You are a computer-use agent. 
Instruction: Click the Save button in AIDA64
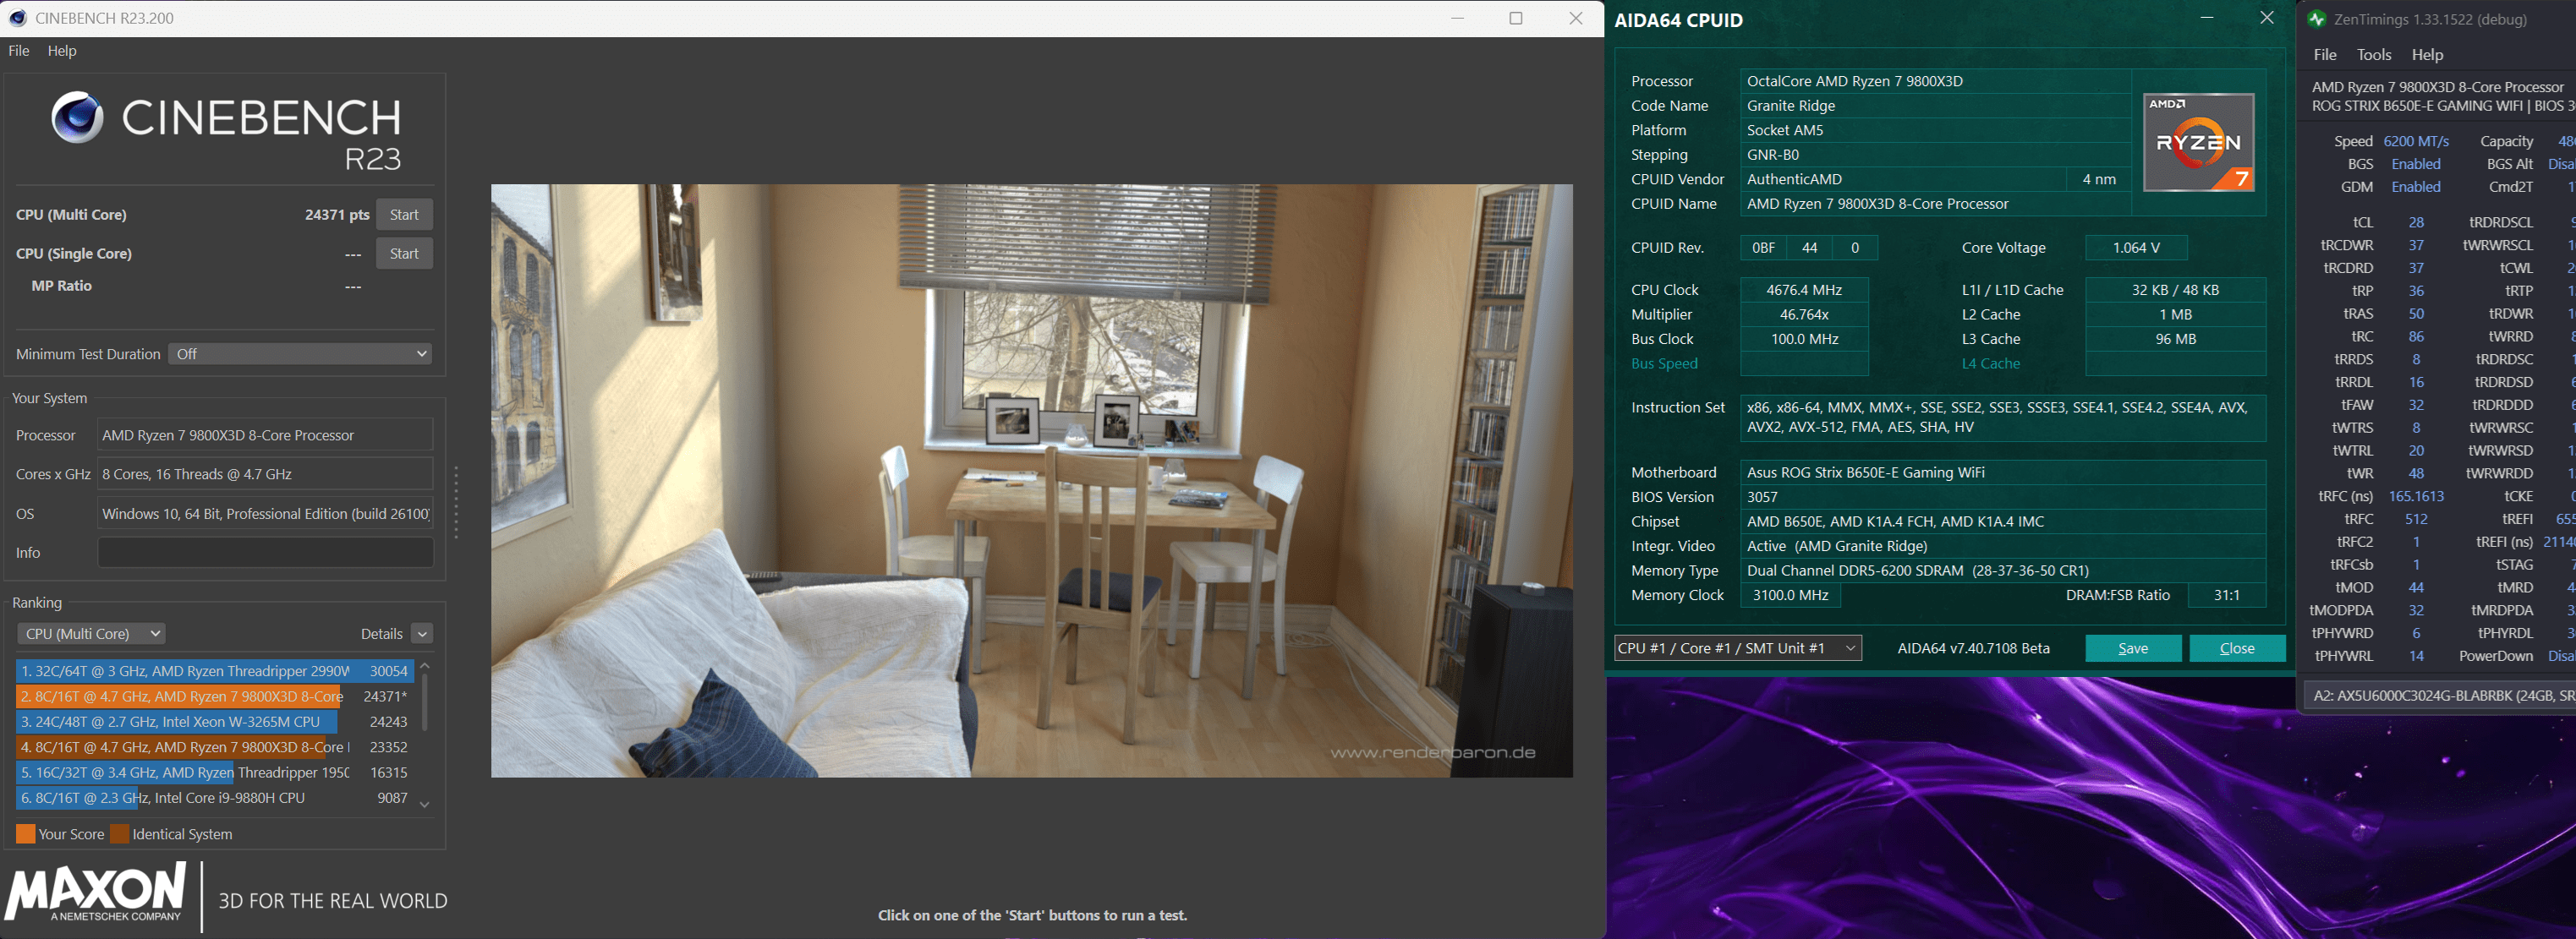(x=2132, y=648)
